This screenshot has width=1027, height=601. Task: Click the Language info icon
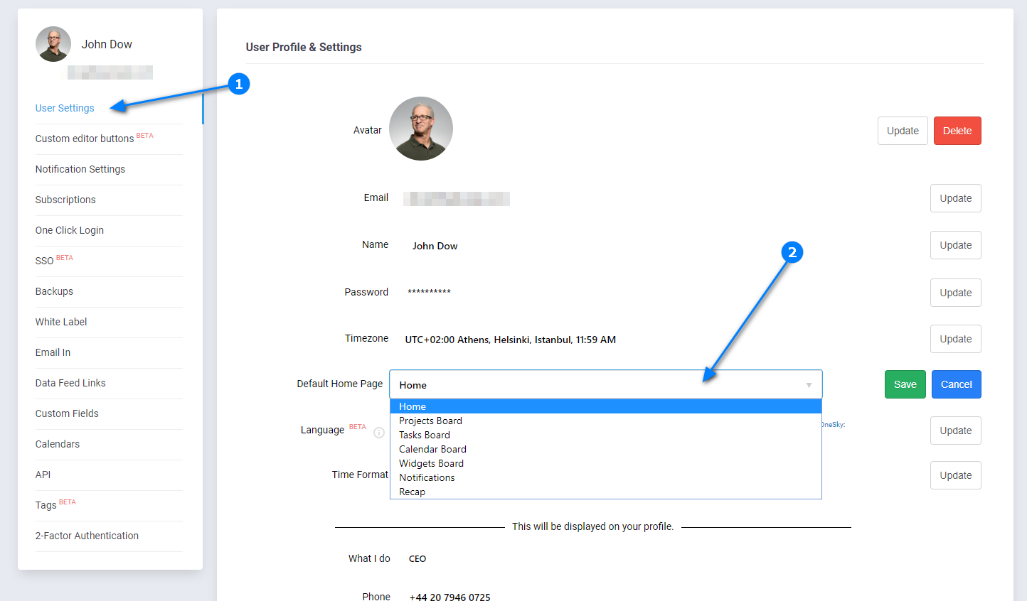379,433
